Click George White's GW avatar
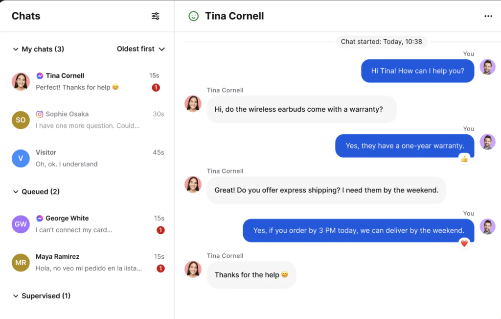 pos(20,223)
